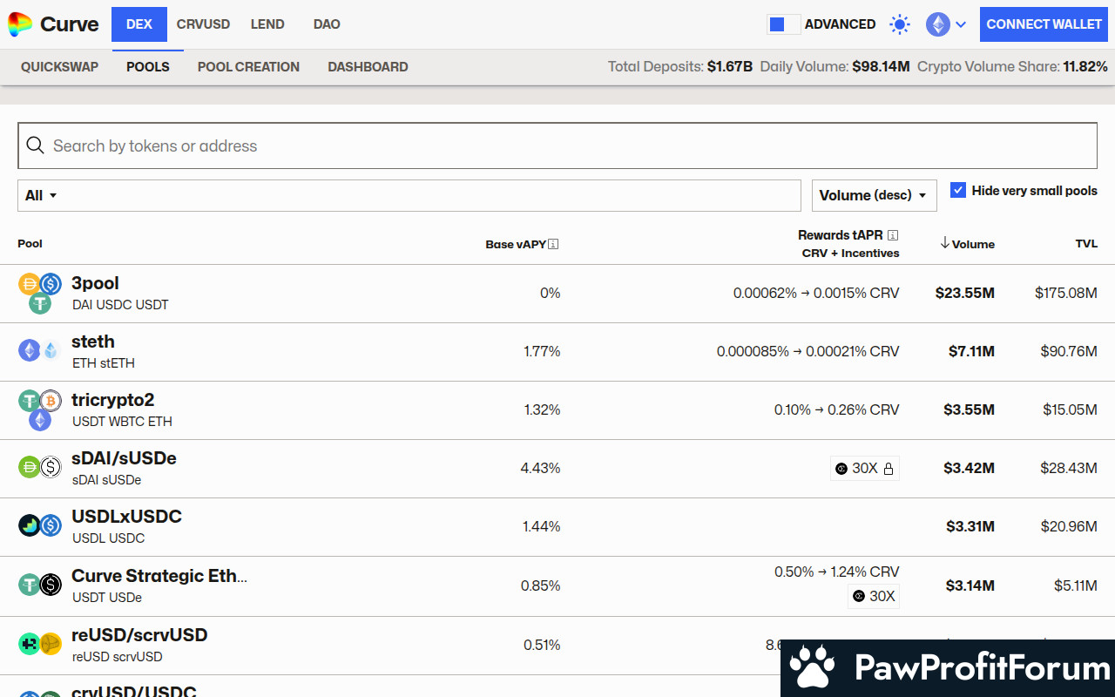Viewport: 1115px width, 697px height.
Task: Uncheck Hide very small pools checkbox
Action: [958, 191]
